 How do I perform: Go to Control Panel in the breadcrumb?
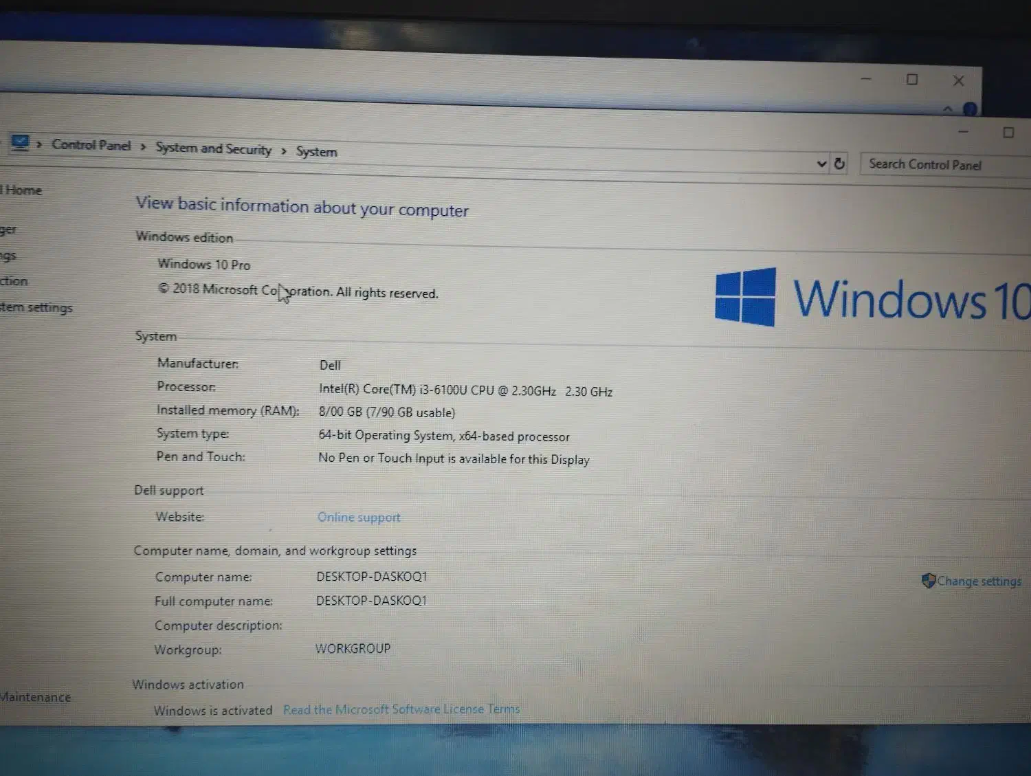(x=91, y=145)
